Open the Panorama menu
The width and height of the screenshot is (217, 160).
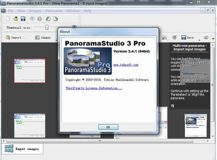(54, 11)
